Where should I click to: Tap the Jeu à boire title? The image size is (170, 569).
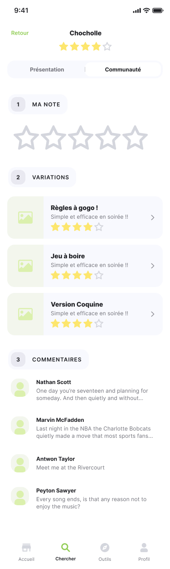[68, 256]
